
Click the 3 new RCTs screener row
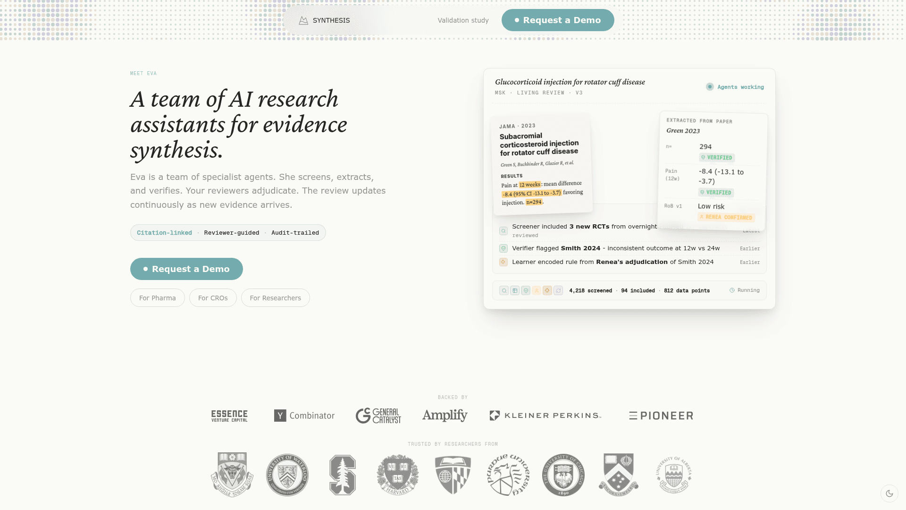tap(629, 230)
